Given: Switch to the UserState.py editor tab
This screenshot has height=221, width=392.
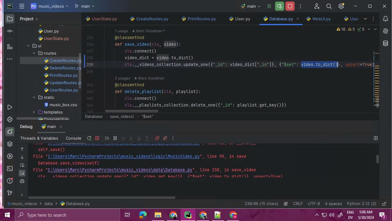Looking at the screenshot, I should point(101,19).
